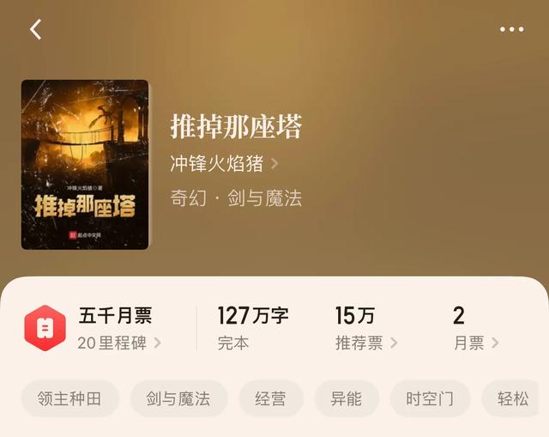
Task: Tap the red monthly ticket hexagon badge
Action: point(45,328)
